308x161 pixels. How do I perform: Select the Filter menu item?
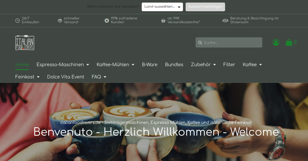click(x=229, y=65)
